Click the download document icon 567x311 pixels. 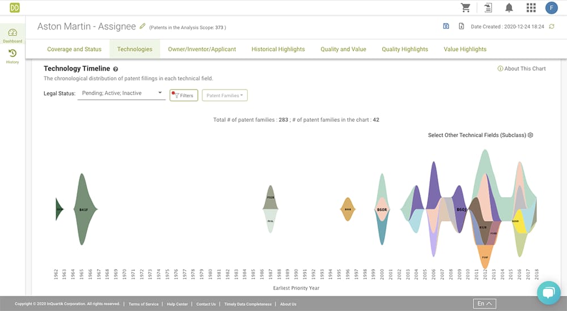pyautogui.click(x=462, y=26)
